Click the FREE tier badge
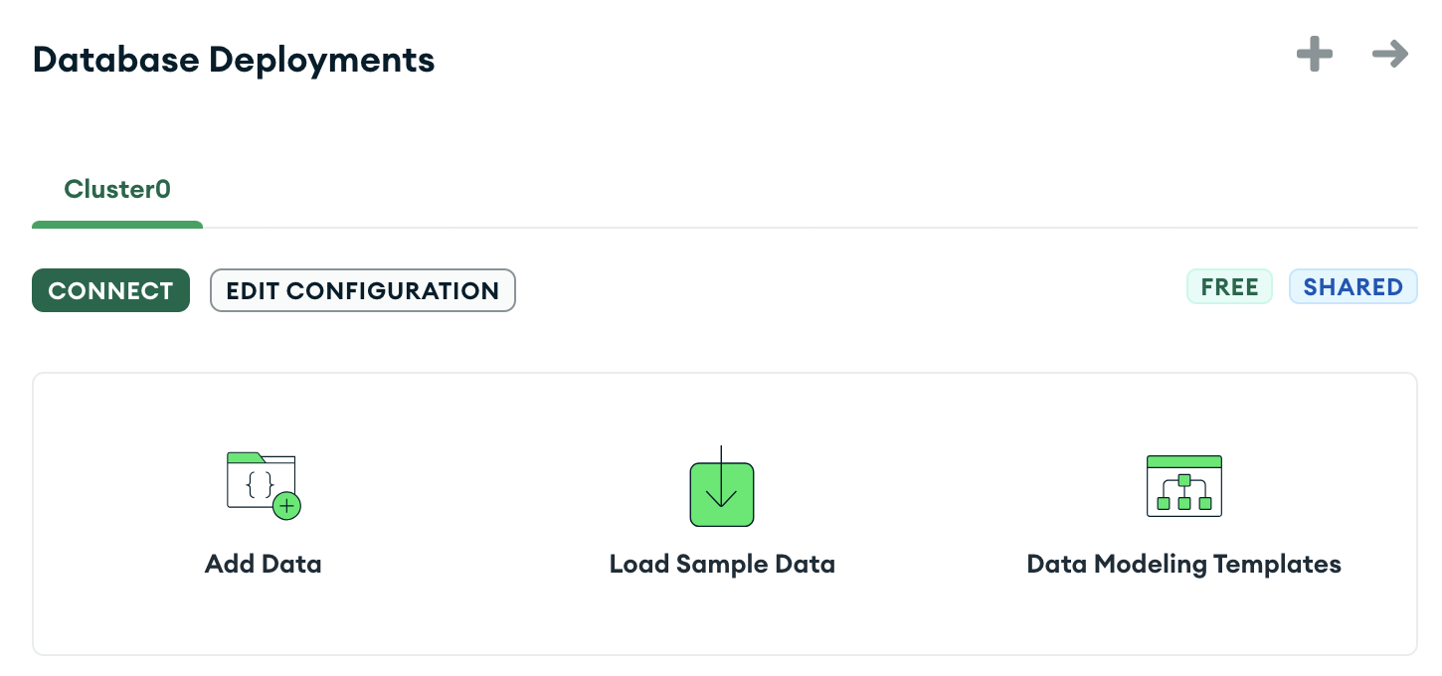1442x676 pixels. 1229,286
